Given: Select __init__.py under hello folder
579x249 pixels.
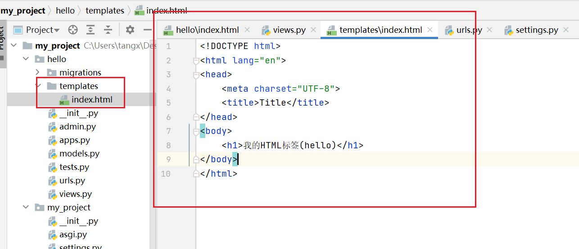Looking at the screenshot, I should (79, 113).
